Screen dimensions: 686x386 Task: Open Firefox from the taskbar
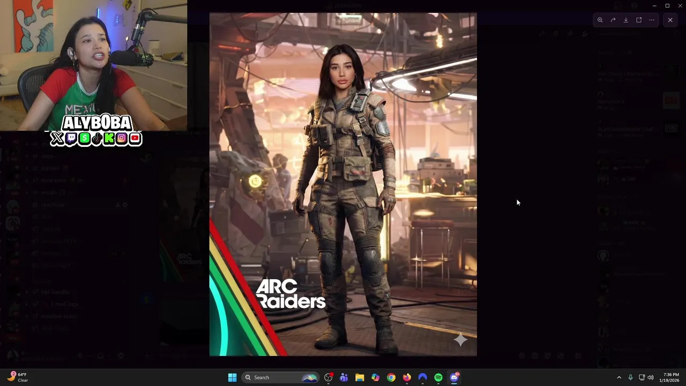pyautogui.click(x=407, y=377)
